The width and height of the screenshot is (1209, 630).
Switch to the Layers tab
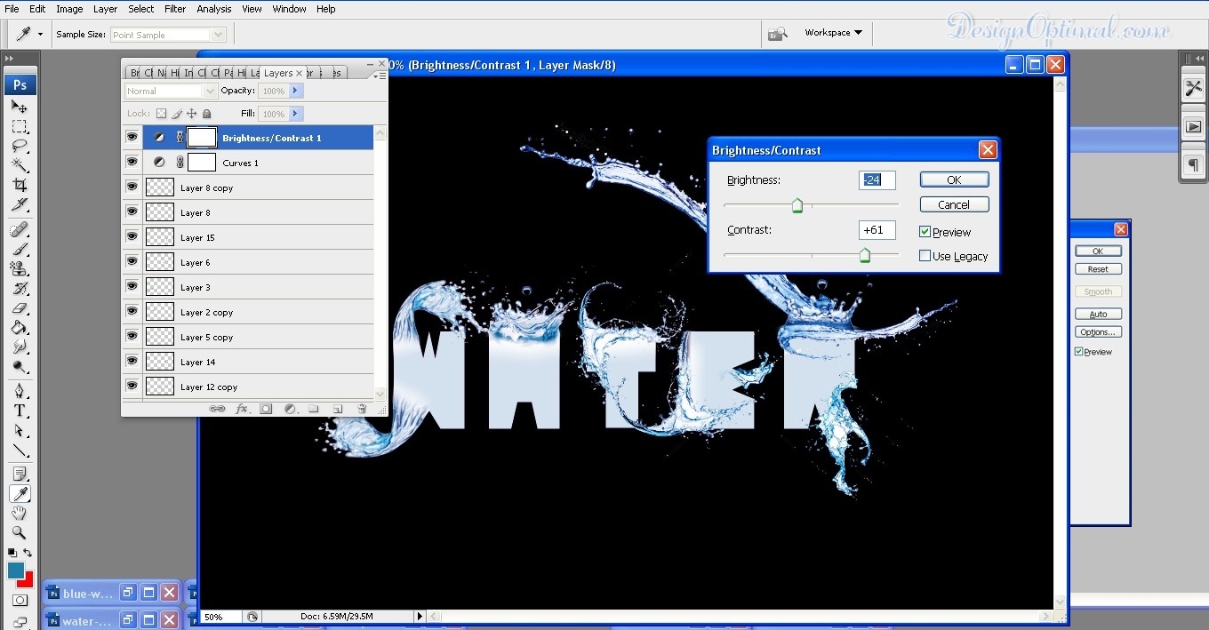click(278, 73)
